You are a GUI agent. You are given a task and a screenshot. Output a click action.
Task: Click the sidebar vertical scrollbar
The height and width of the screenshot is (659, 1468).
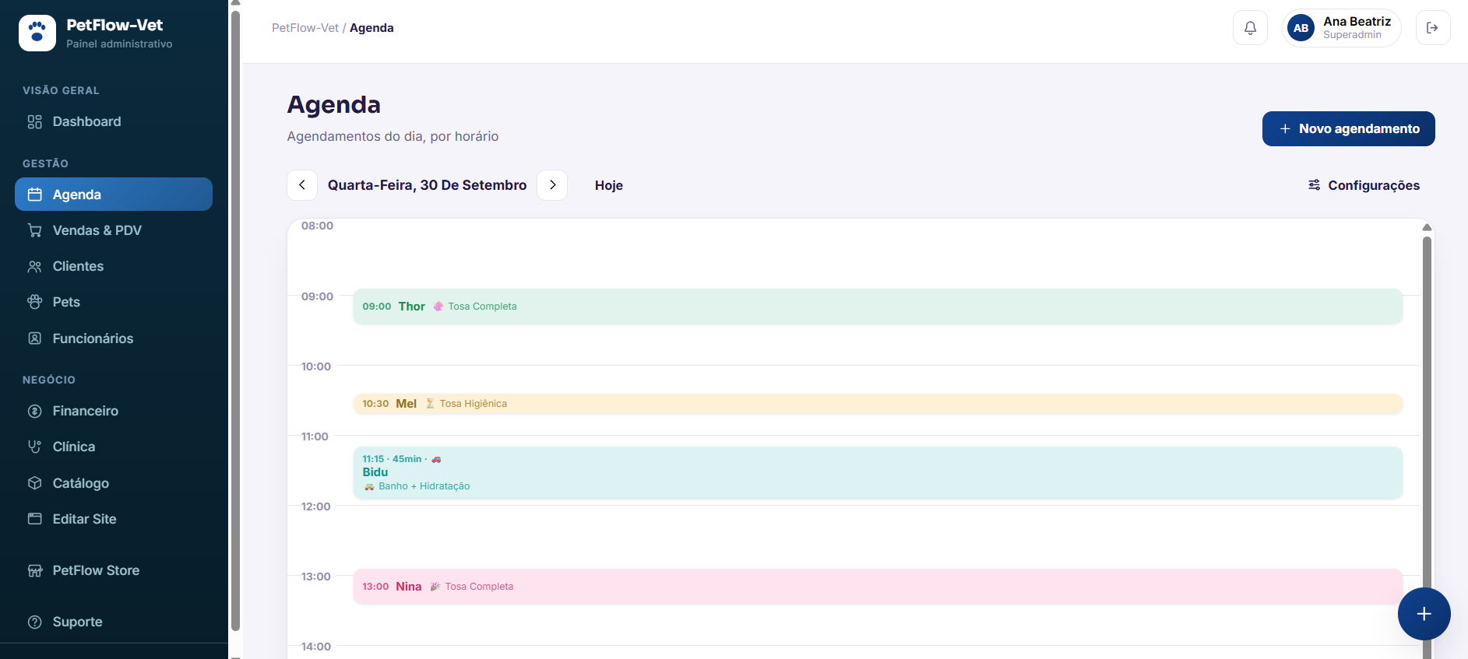(235, 321)
